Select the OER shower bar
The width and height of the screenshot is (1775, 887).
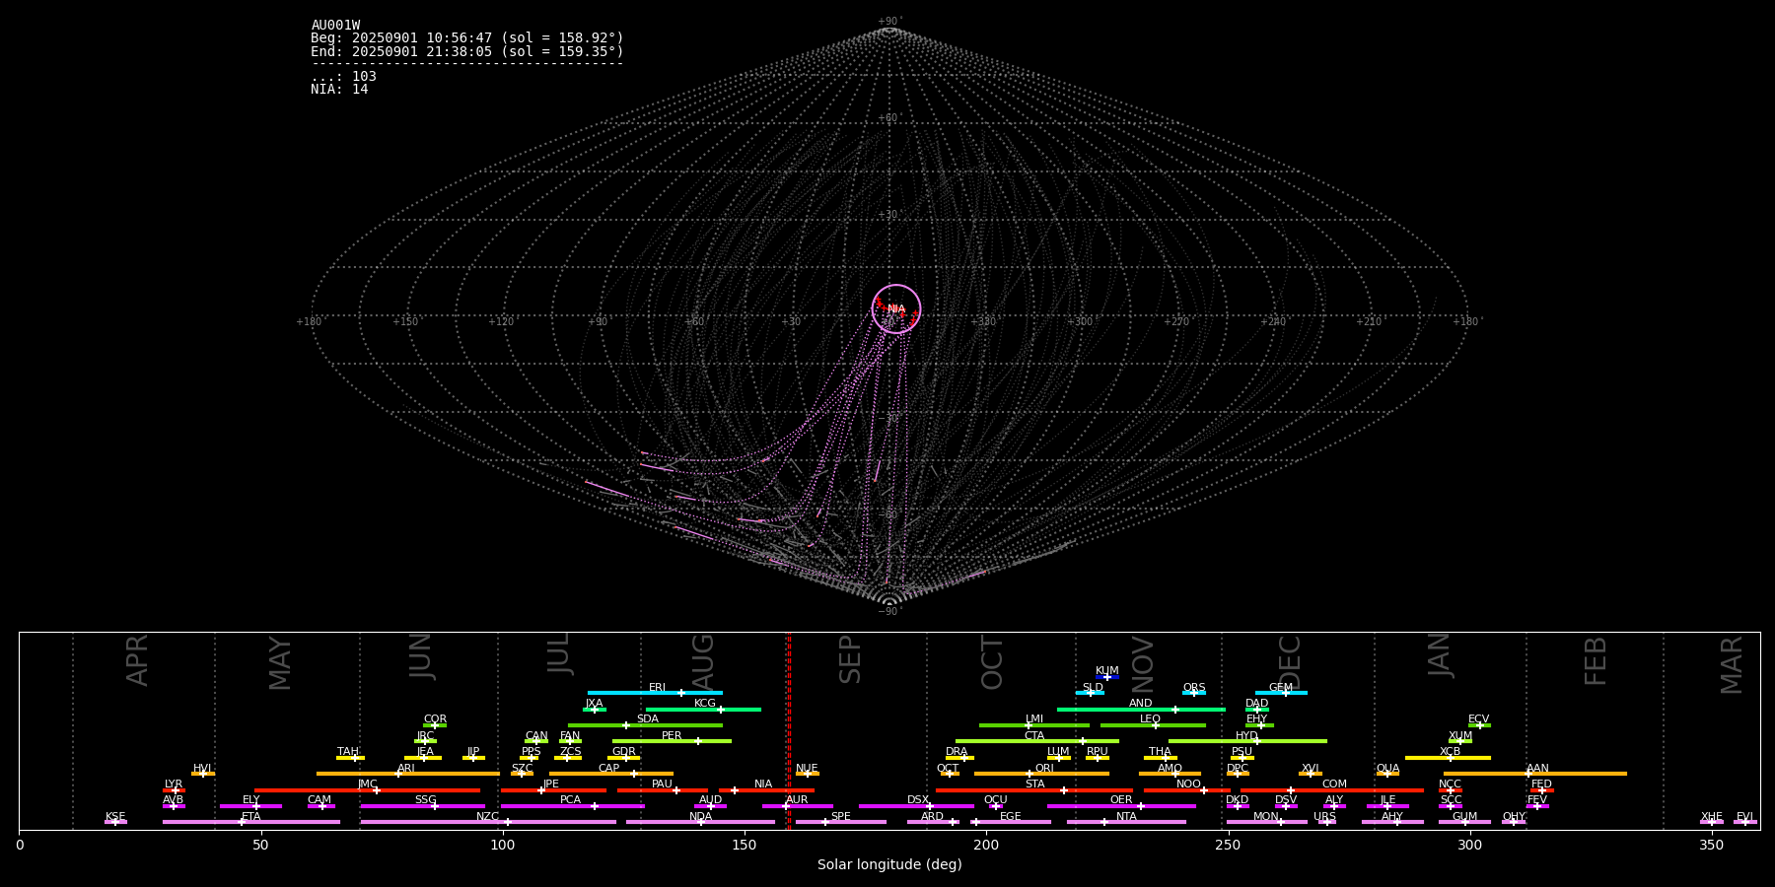[x=1121, y=806]
